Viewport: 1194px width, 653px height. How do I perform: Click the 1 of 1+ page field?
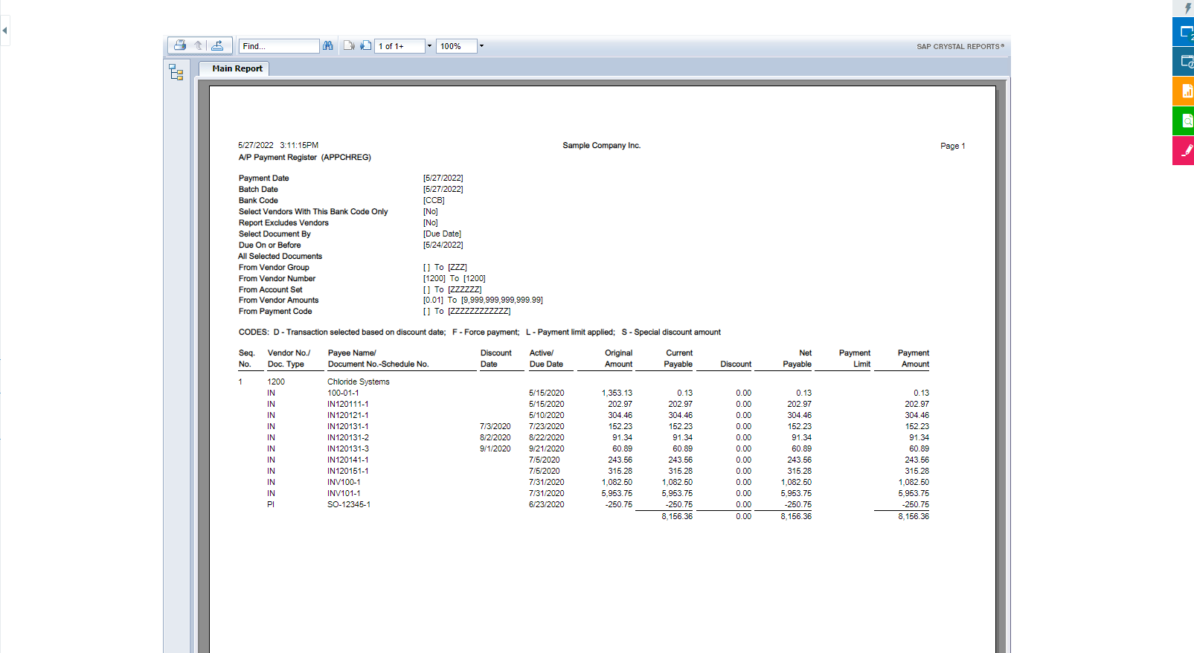(x=399, y=46)
